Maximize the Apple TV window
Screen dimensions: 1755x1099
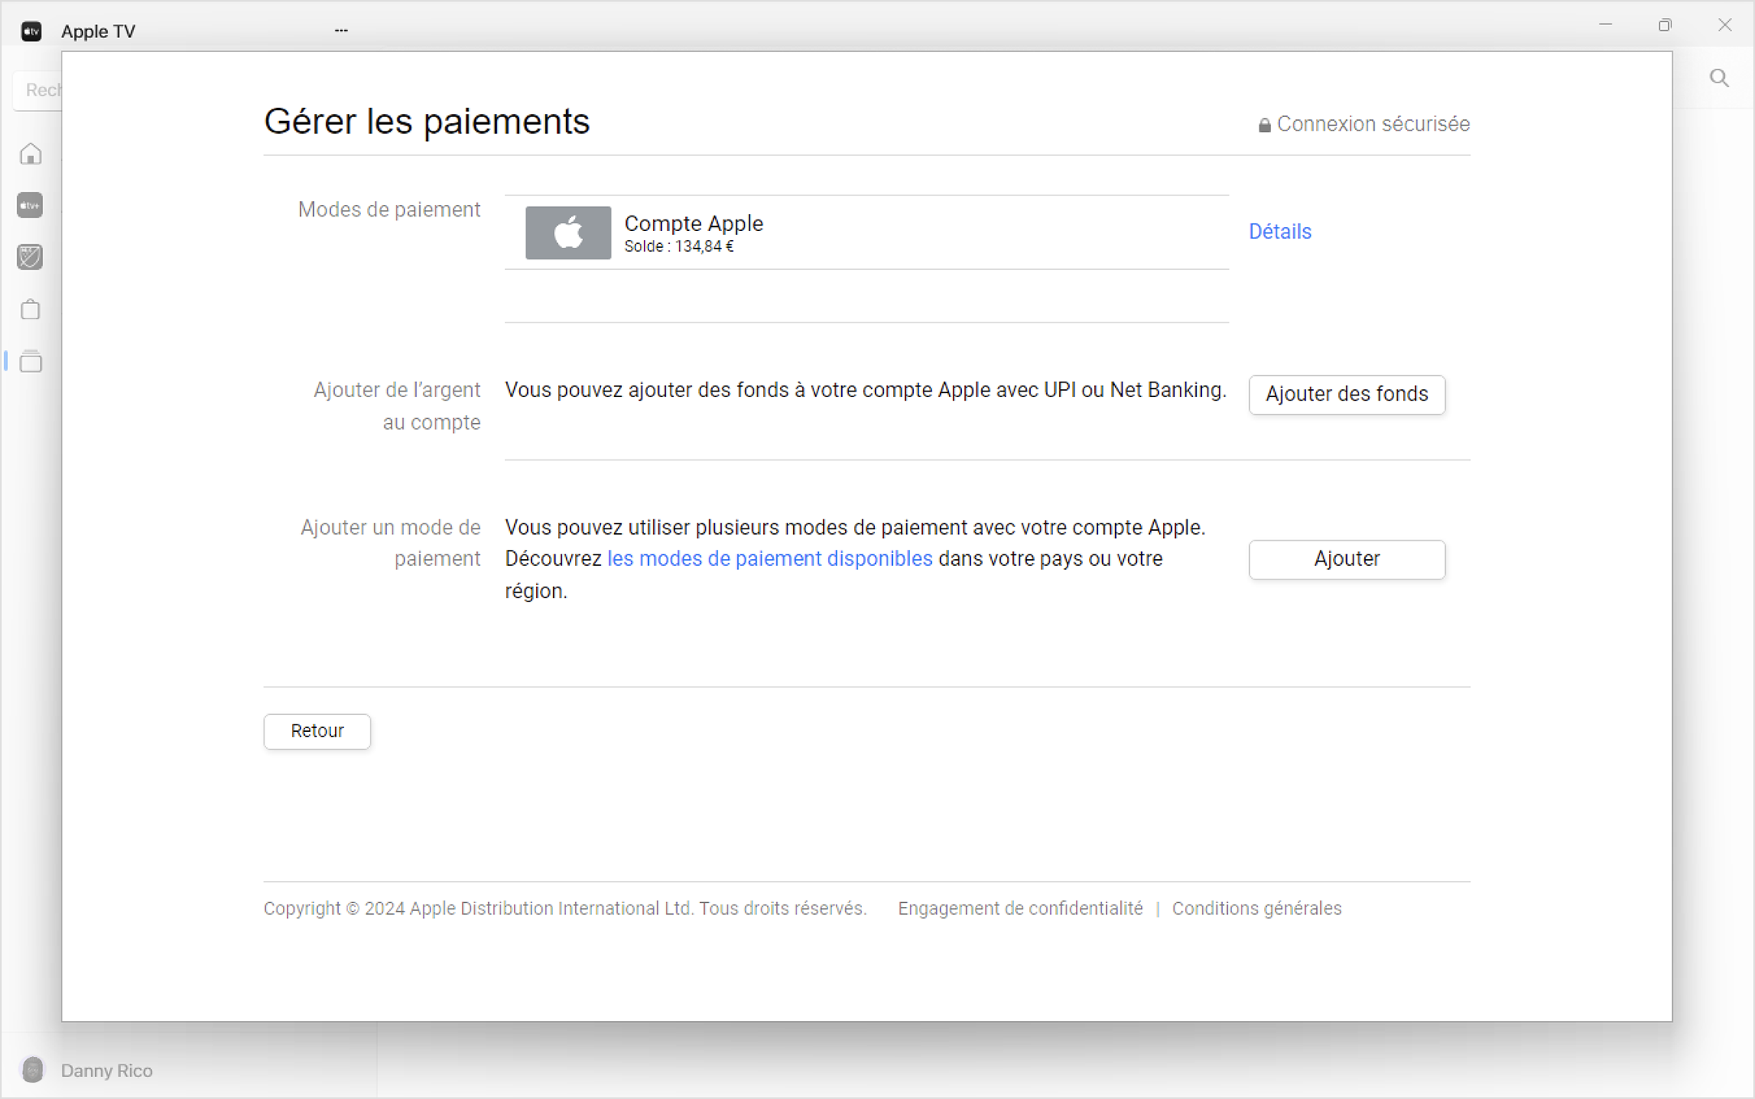(x=1665, y=25)
